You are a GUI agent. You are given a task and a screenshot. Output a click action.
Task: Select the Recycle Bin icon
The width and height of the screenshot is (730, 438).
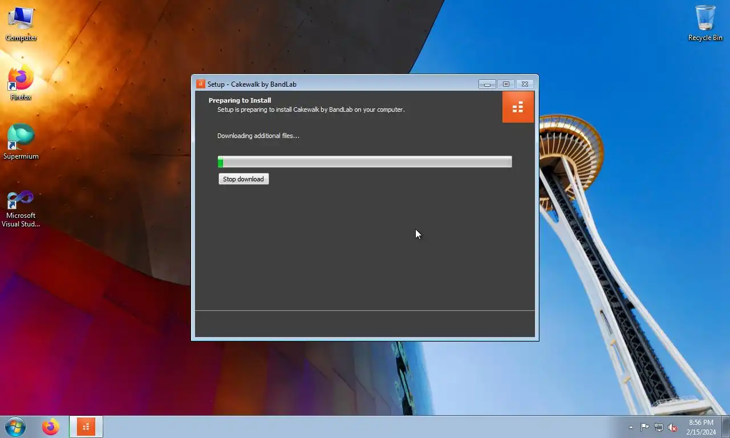[x=705, y=23]
